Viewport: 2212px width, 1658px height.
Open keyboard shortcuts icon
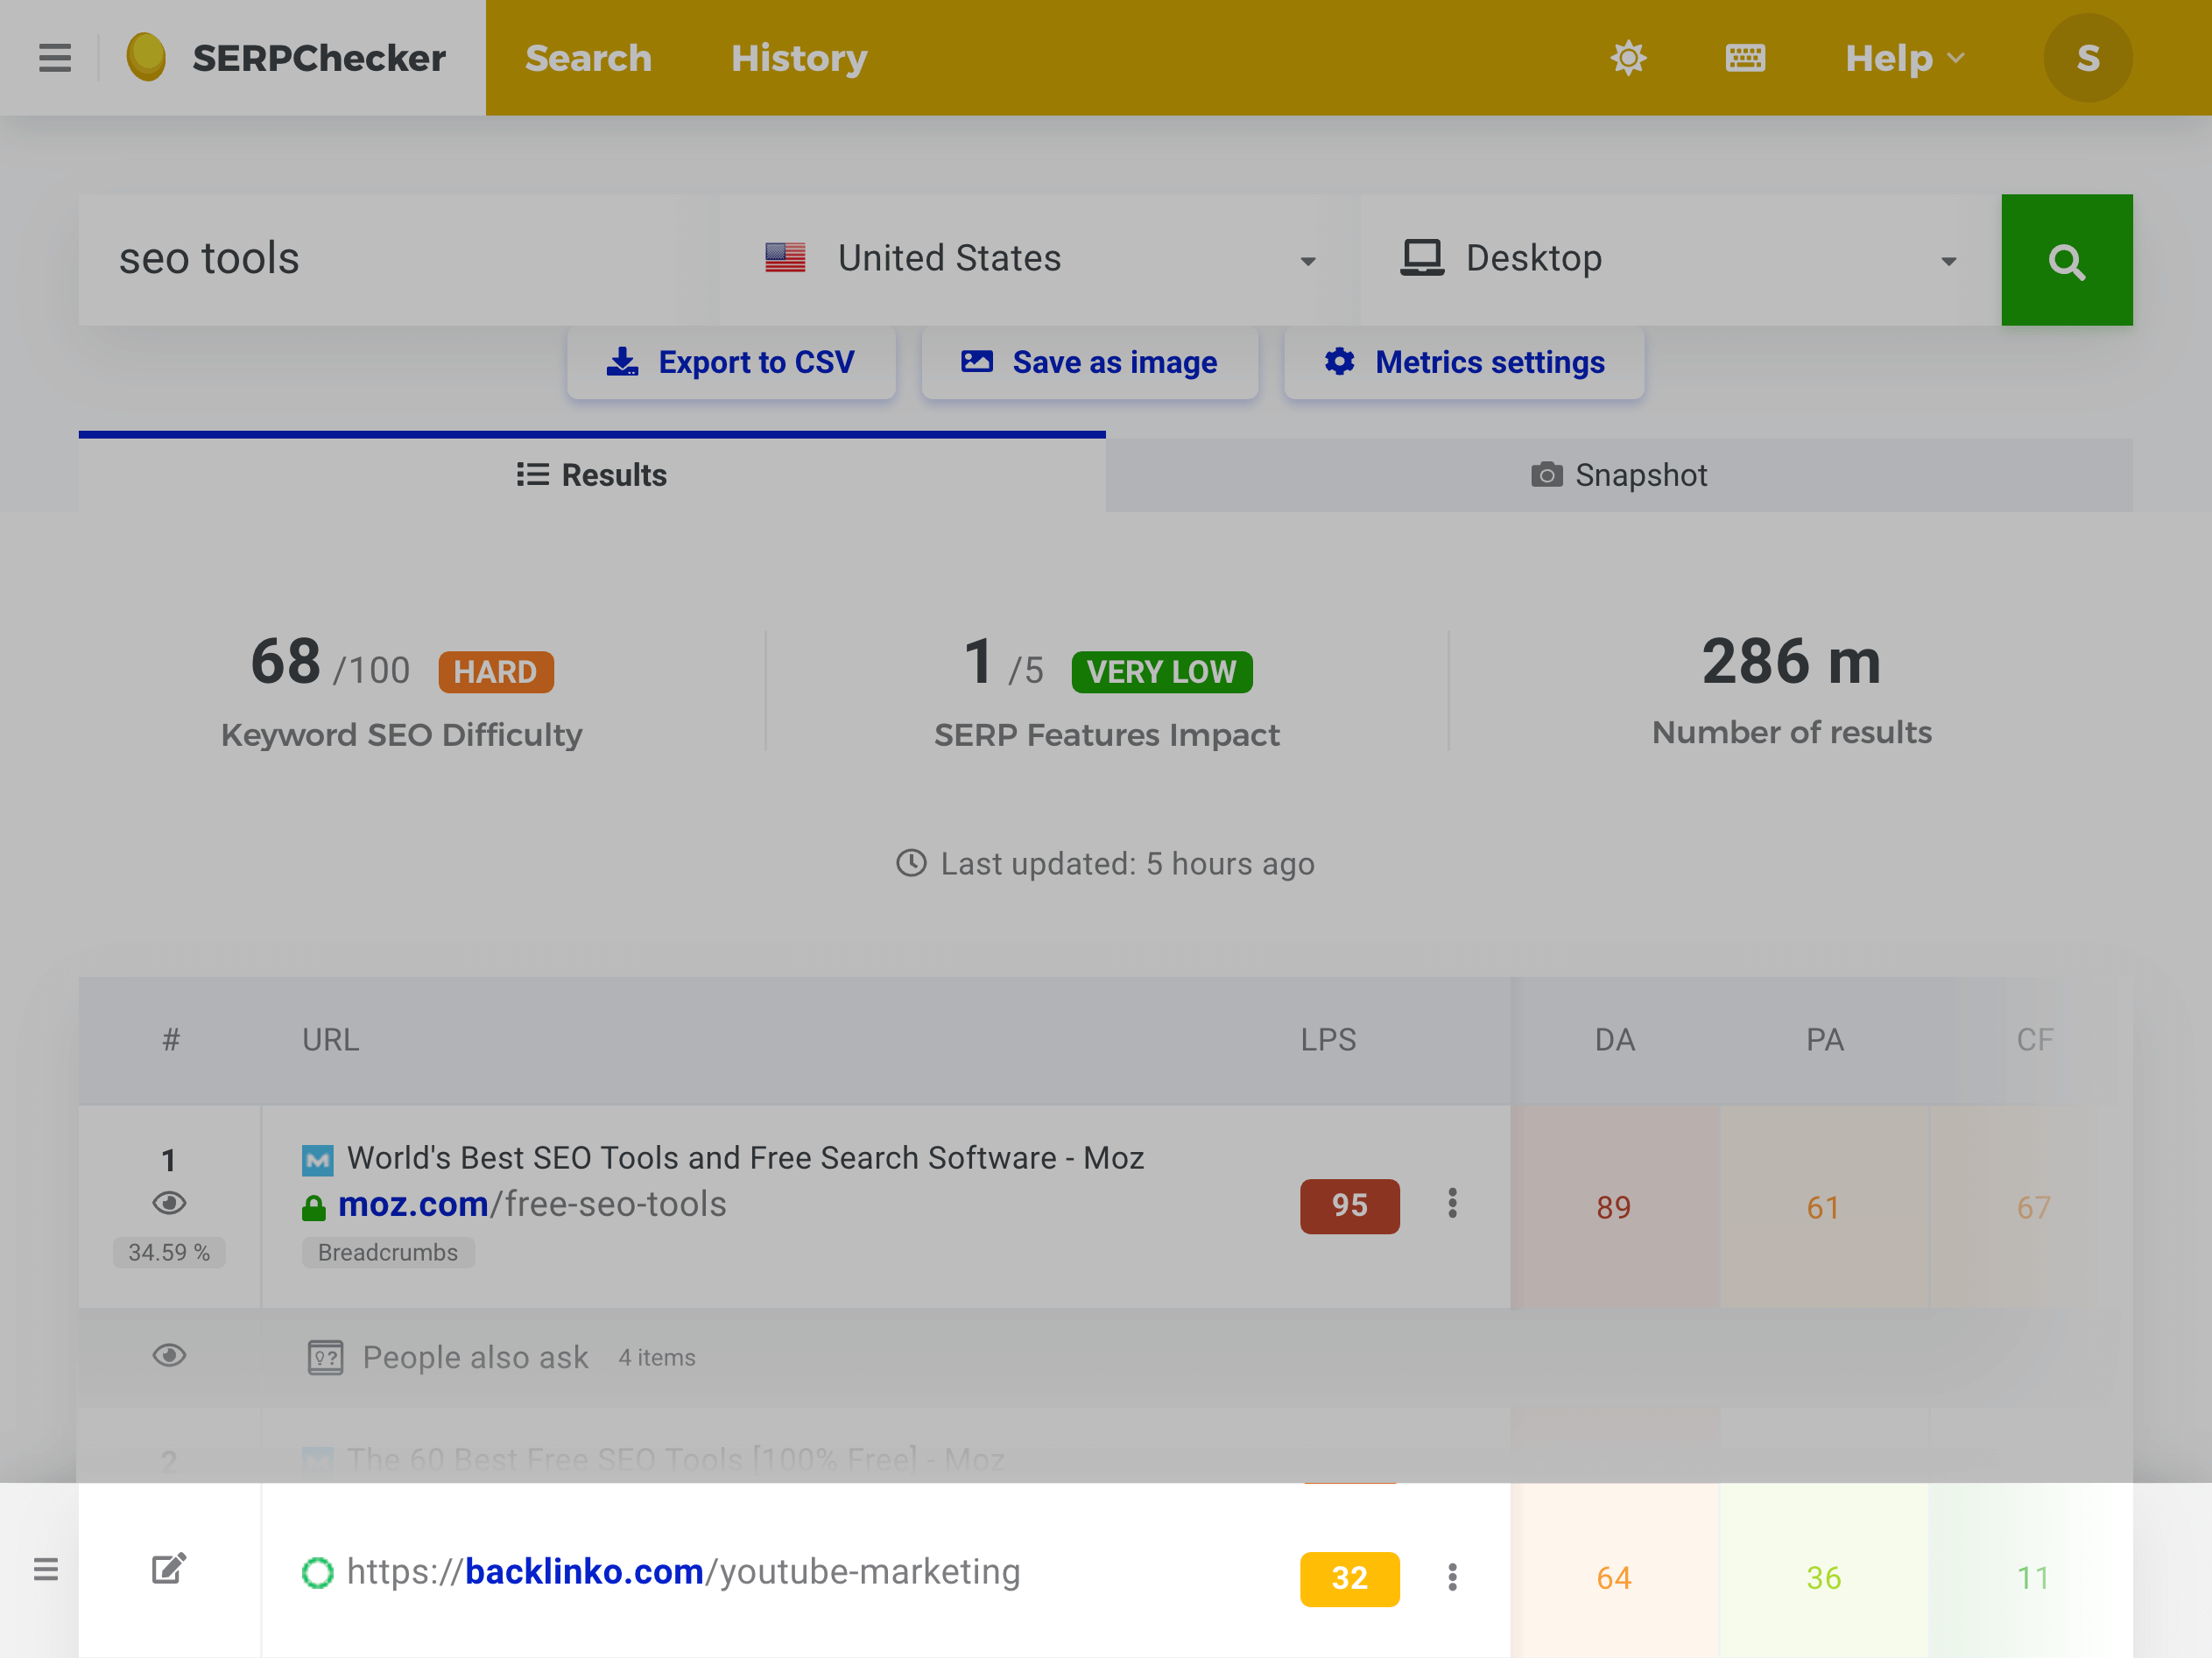pos(1745,58)
